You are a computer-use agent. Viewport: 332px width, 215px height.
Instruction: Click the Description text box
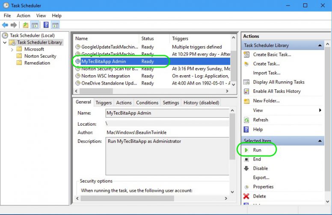point(167,156)
